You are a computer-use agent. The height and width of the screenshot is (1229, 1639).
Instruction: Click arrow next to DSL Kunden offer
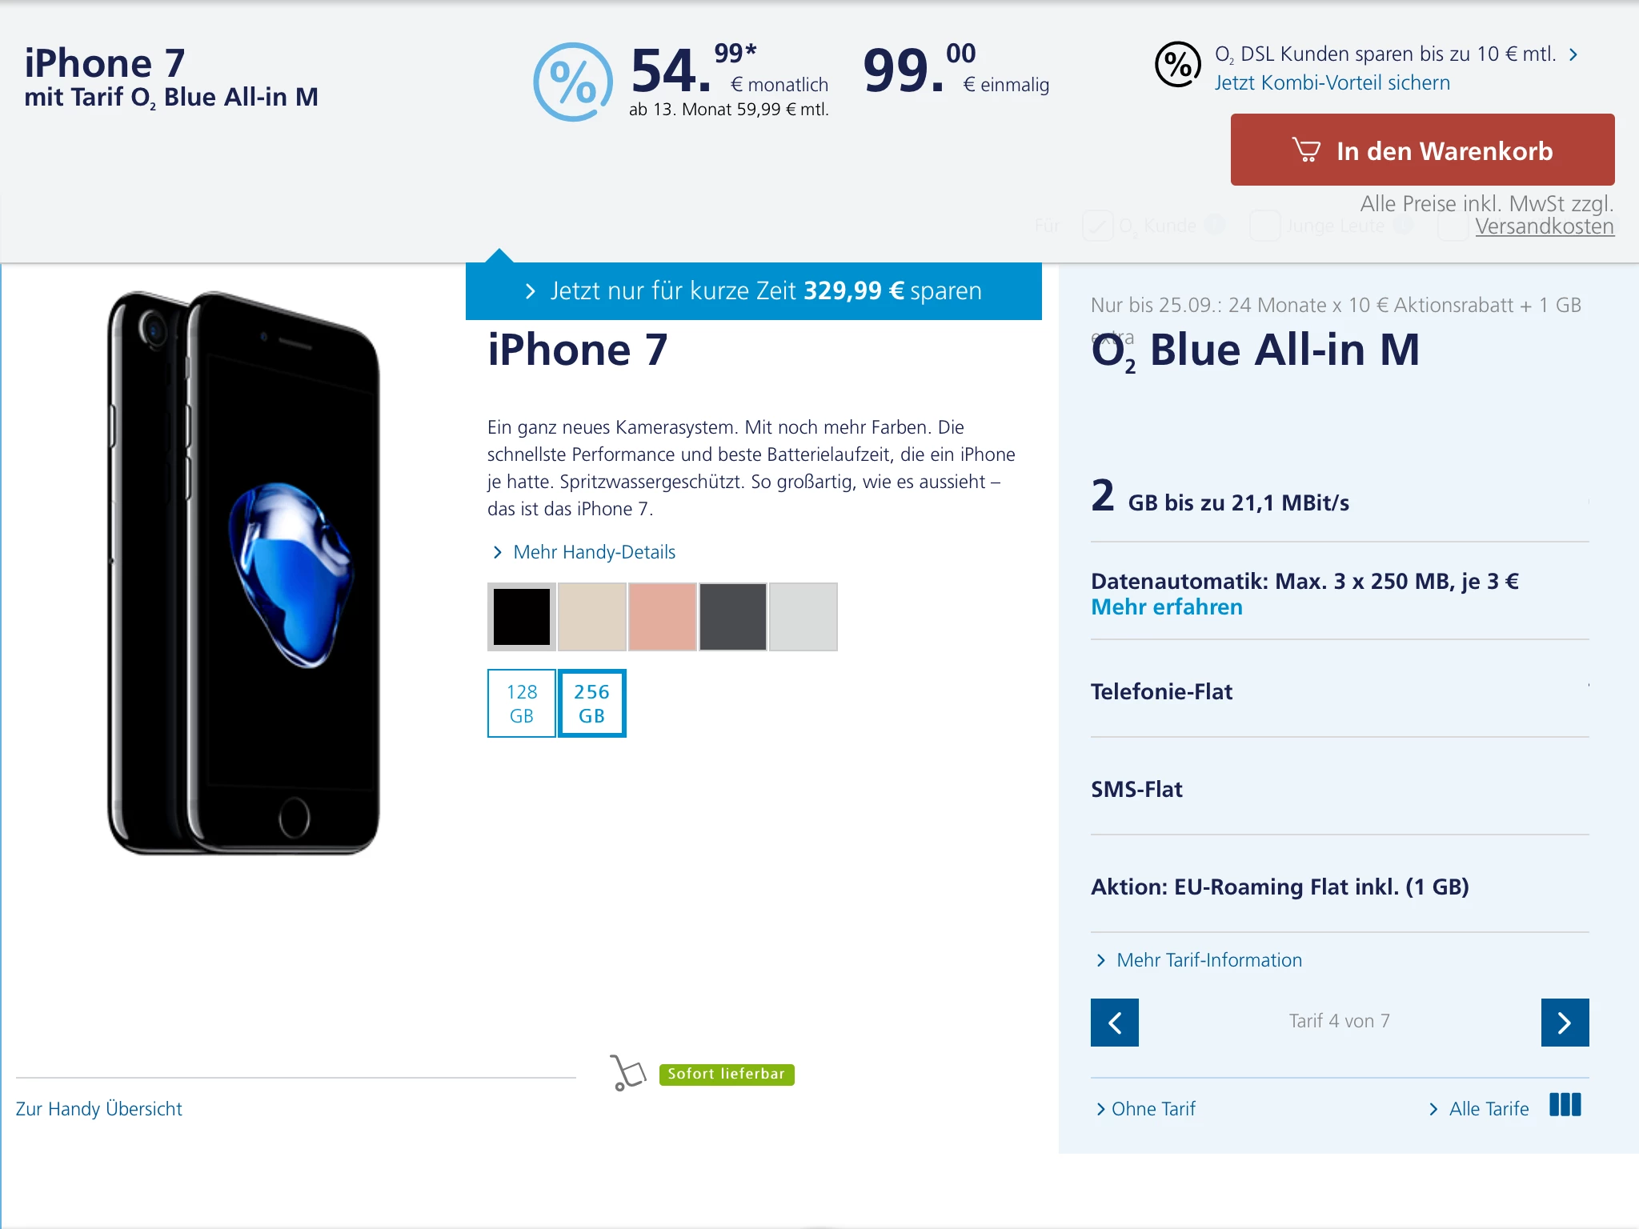[x=1573, y=54]
